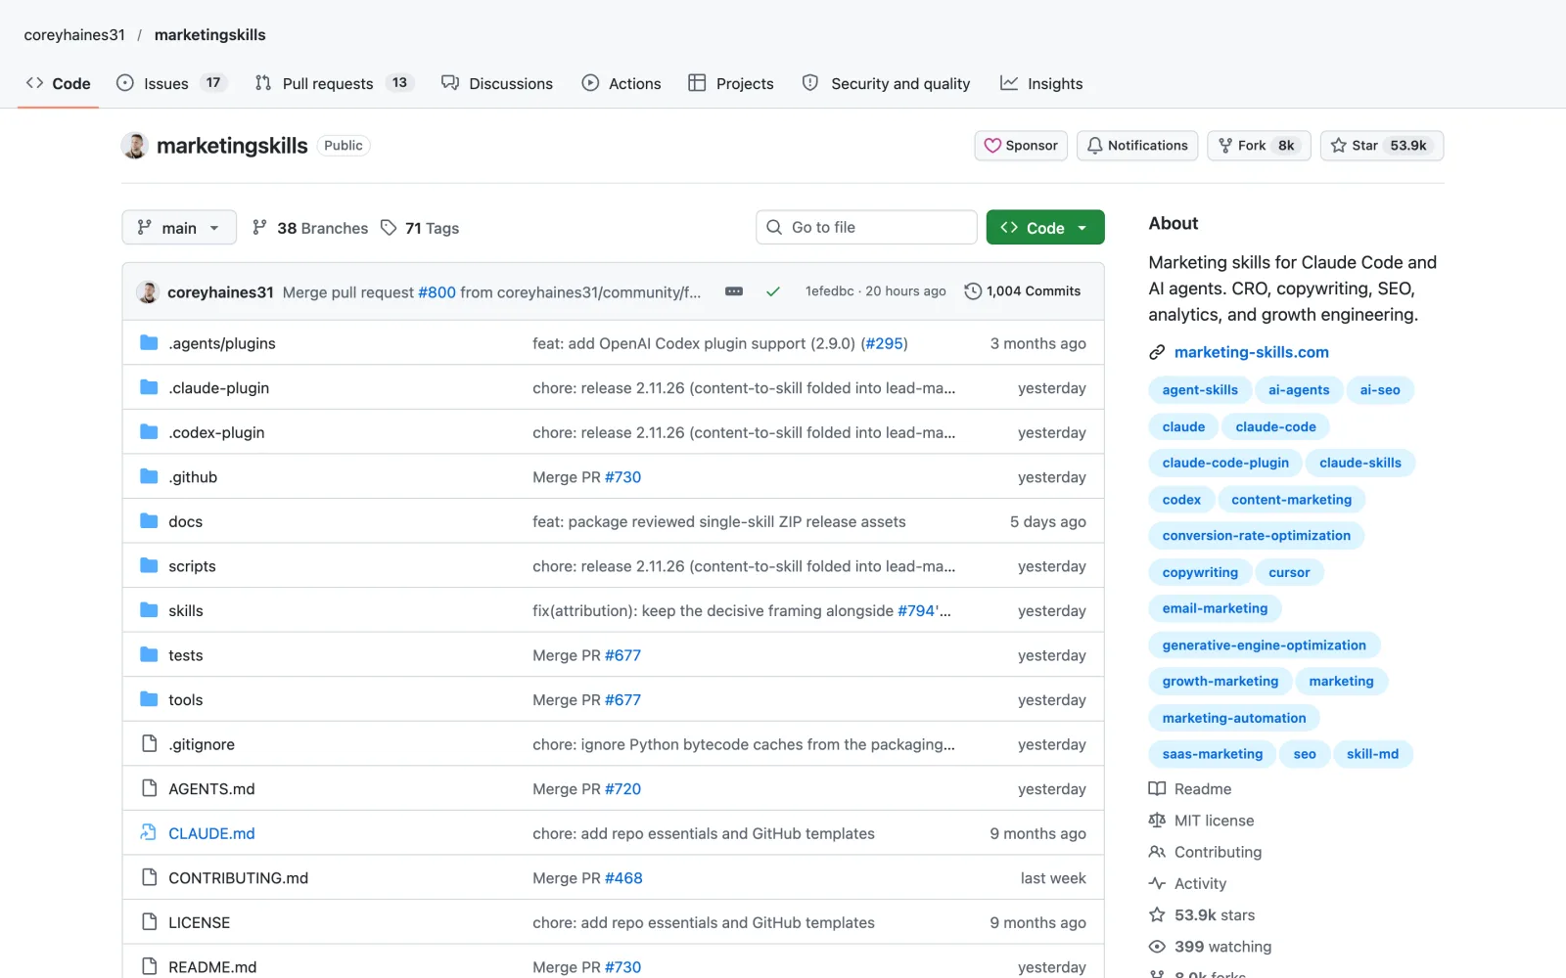1566x978 pixels.
Task: Click the commits history clock icon
Action: (x=973, y=291)
